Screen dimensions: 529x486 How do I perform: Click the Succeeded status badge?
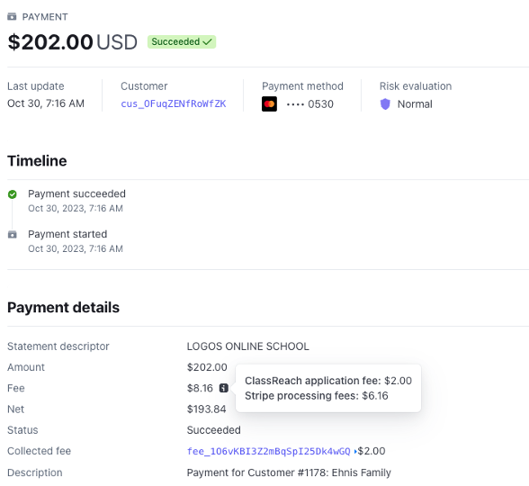[182, 41]
